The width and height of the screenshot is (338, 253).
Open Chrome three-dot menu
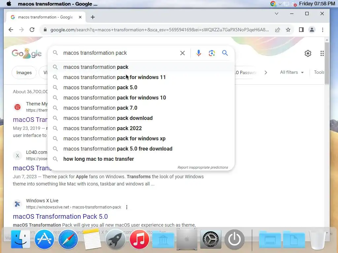coord(322,30)
